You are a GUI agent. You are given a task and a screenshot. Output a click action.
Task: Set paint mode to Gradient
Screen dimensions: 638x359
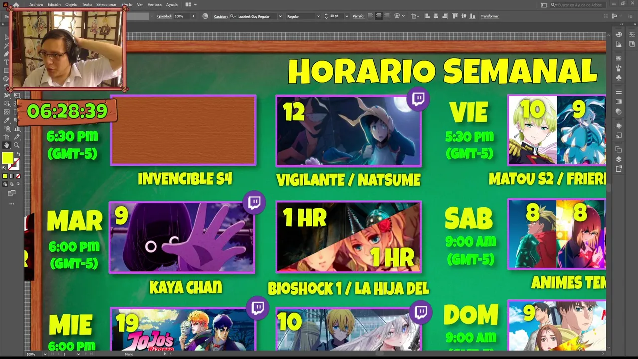click(11, 176)
